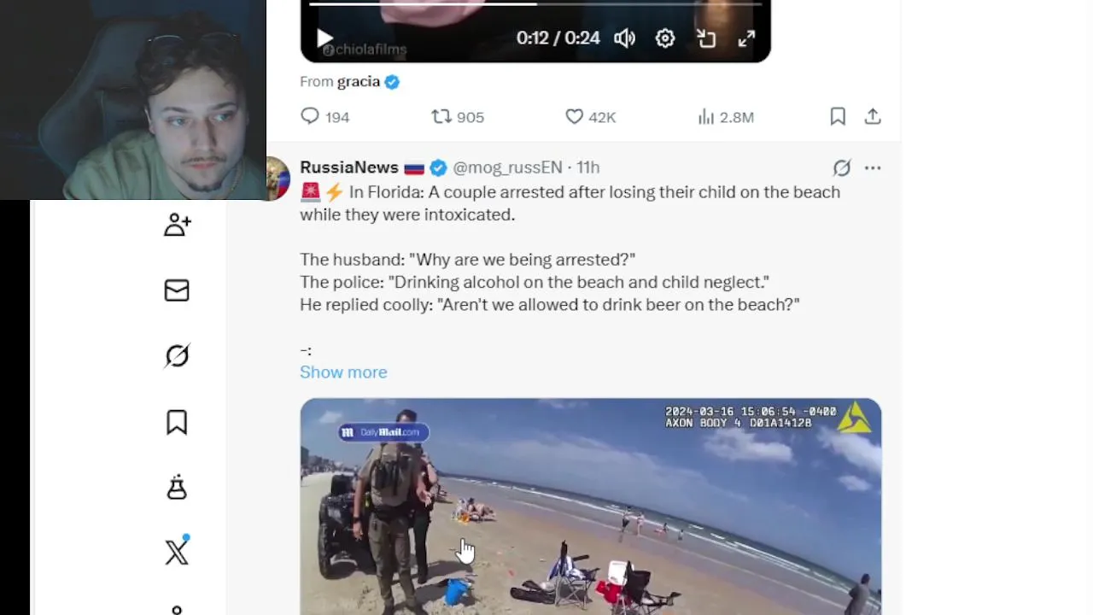Reply to the post with 194 comments
The width and height of the screenshot is (1093, 615).
pyautogui.click(x=324, y=117)
